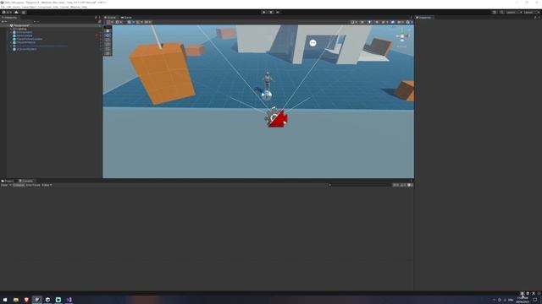This screenshot has height=304, width=542.
Task: Open Scene draw mode dropdown
Action: coord(354,22)
